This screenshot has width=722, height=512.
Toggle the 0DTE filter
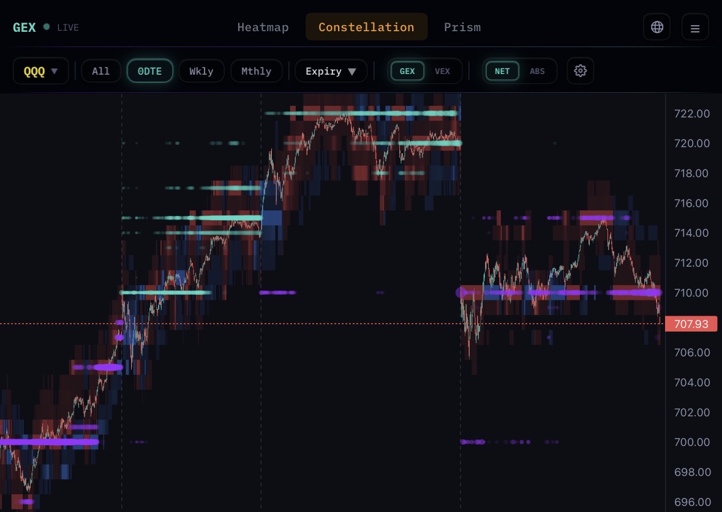click(x=149, y=72)
